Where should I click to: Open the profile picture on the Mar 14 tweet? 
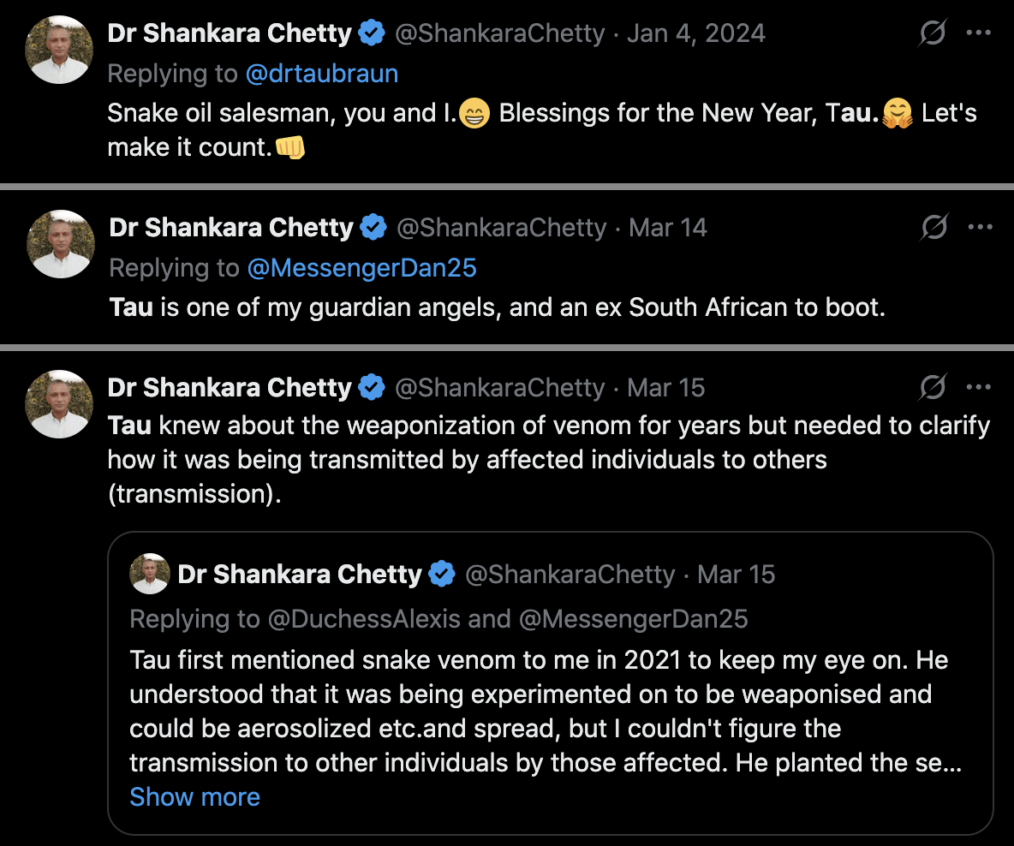60,244
